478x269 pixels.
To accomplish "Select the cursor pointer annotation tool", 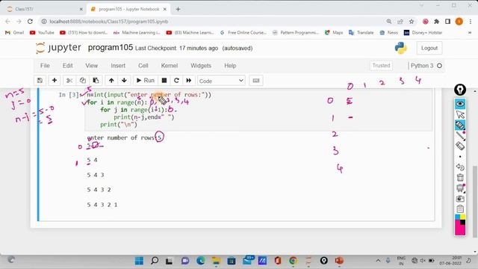I will [460, 114].
